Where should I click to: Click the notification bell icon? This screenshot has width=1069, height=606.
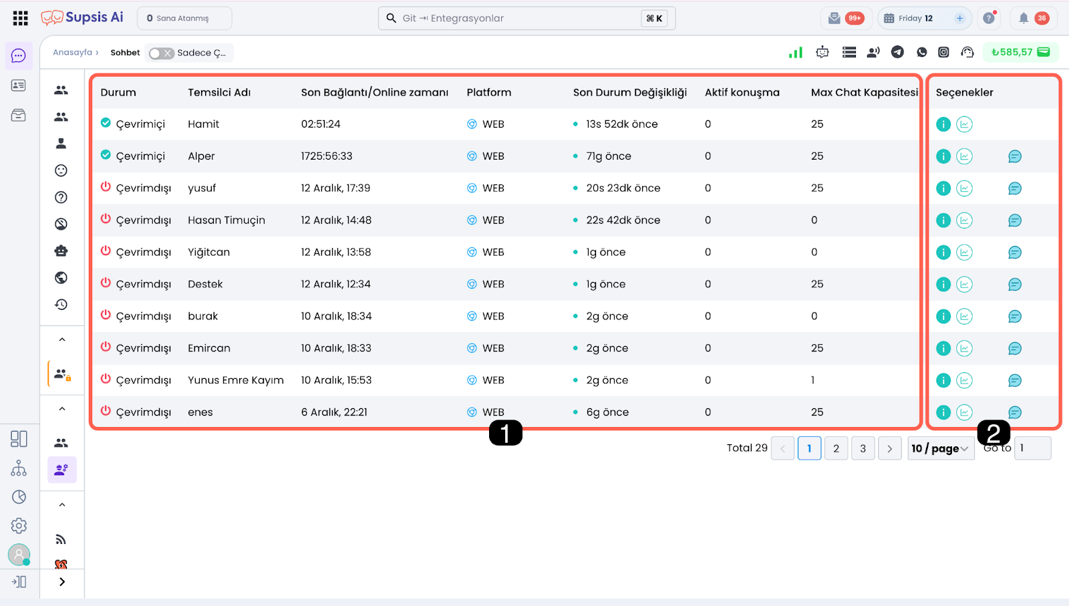click(x=1023, y=18)
